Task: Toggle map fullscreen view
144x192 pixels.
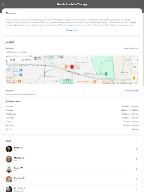Action: click(x=134, y=60)
